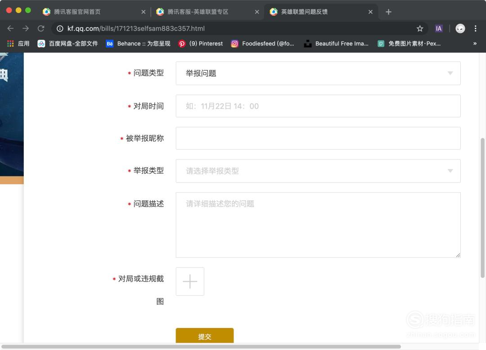Click into the 问题描述 text area
Viewport: 486px width, 350px height.
pos(318,225)
